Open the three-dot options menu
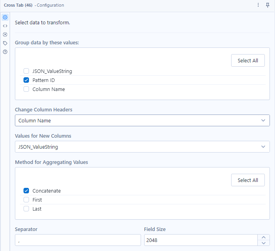The image size is (275, 251). point(258,5)
